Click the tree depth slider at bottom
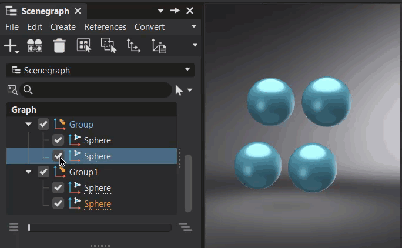Viewport: 402px width, 248px height. (99, 227)
